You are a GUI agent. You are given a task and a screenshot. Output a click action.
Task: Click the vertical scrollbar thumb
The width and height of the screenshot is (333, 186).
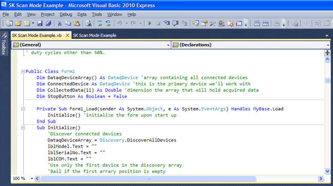tap(327, 81)
